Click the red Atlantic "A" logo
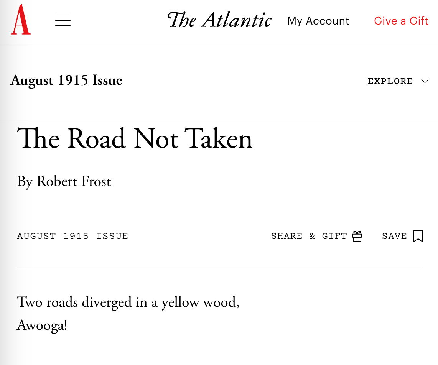 point(21,20)
